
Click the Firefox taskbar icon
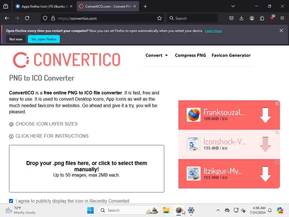pyautogui.click(x=179, y=210)
